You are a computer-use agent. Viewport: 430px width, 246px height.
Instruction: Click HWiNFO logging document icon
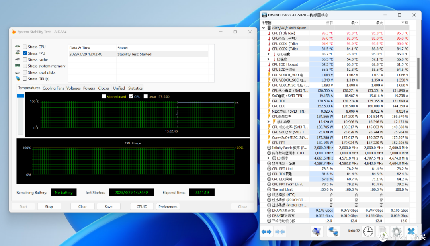tap(382, 232)
